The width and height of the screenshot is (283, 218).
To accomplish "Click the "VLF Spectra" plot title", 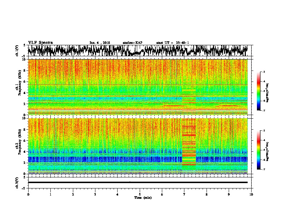I will pyautogui.click(x=40, y=43).
